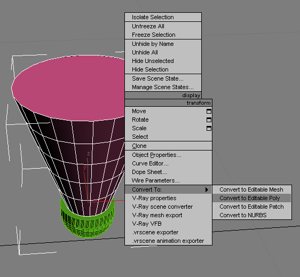Choose Convert to Editable Mesh

click(251, 189)
